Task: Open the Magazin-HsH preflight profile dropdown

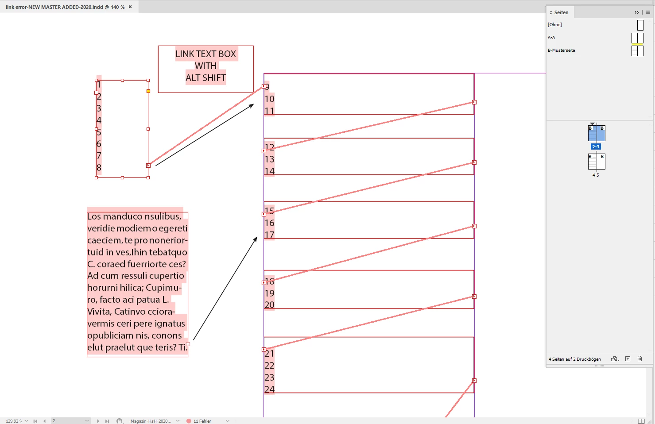Action: (178, 421)
